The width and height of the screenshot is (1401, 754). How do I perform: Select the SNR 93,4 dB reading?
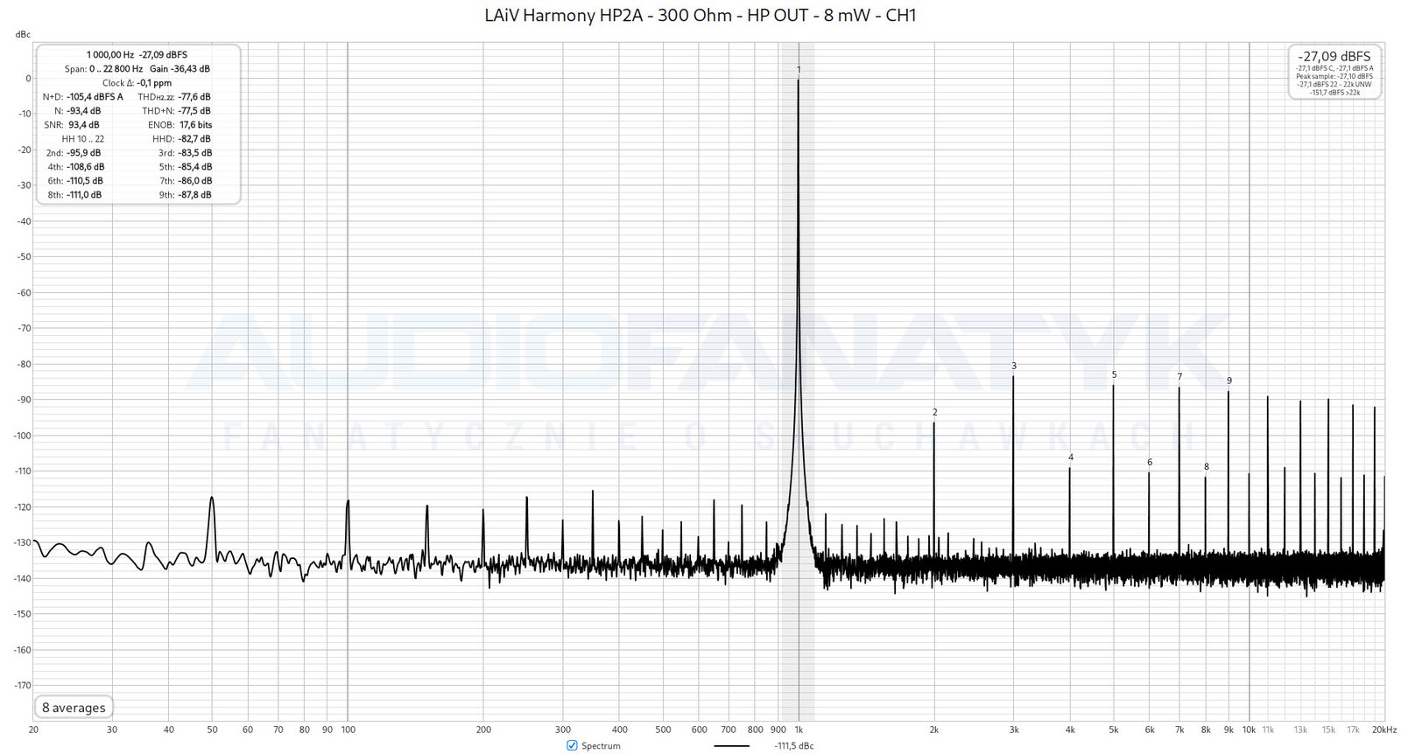tap(83, 125)
